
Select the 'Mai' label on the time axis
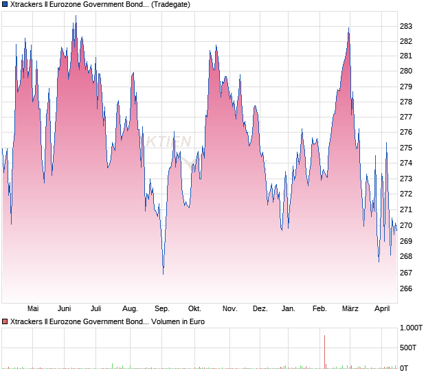[32, 309]
